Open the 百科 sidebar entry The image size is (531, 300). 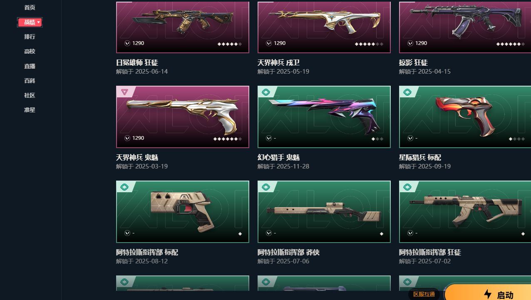(30, 81)
